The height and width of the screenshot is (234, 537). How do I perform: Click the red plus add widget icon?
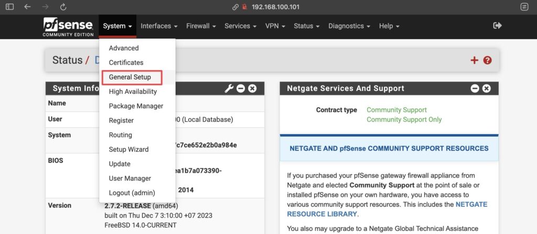click(474, 60)
